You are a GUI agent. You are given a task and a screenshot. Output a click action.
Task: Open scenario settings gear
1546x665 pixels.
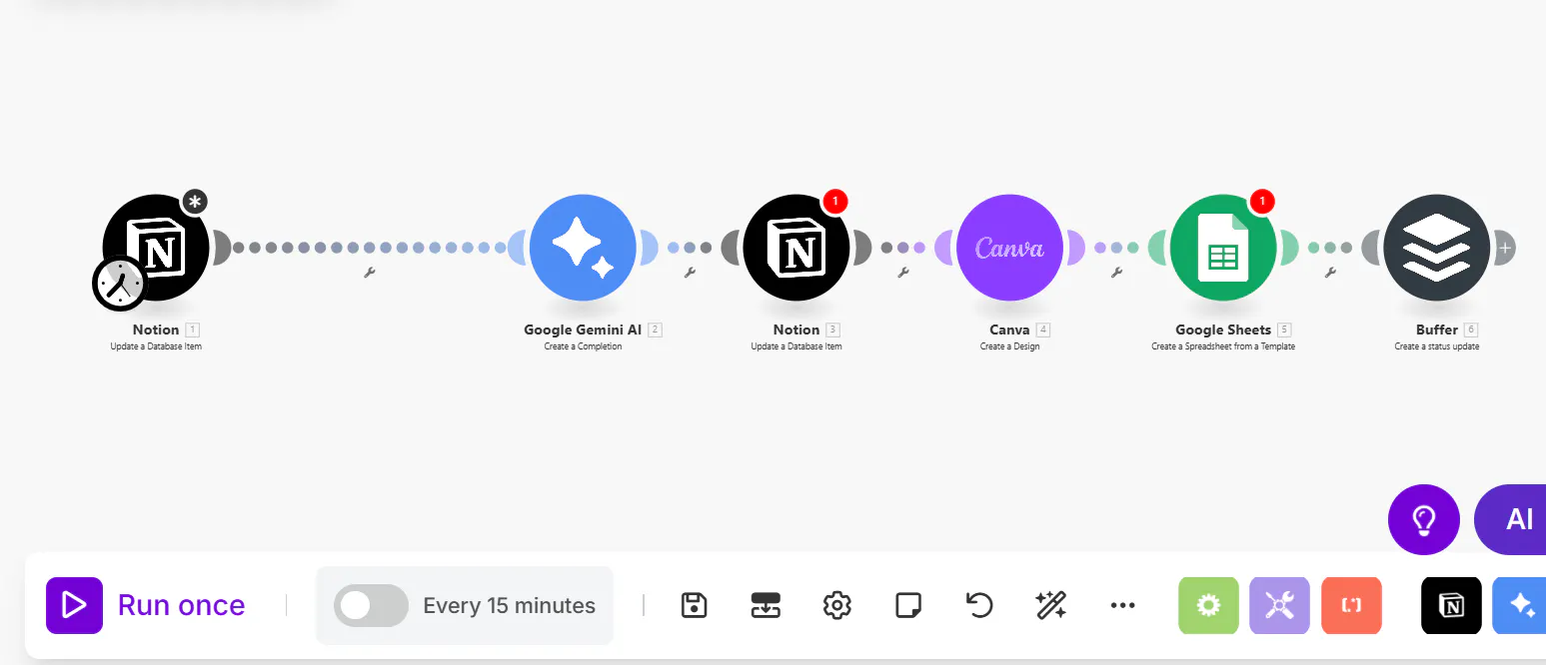click(836, 605)
